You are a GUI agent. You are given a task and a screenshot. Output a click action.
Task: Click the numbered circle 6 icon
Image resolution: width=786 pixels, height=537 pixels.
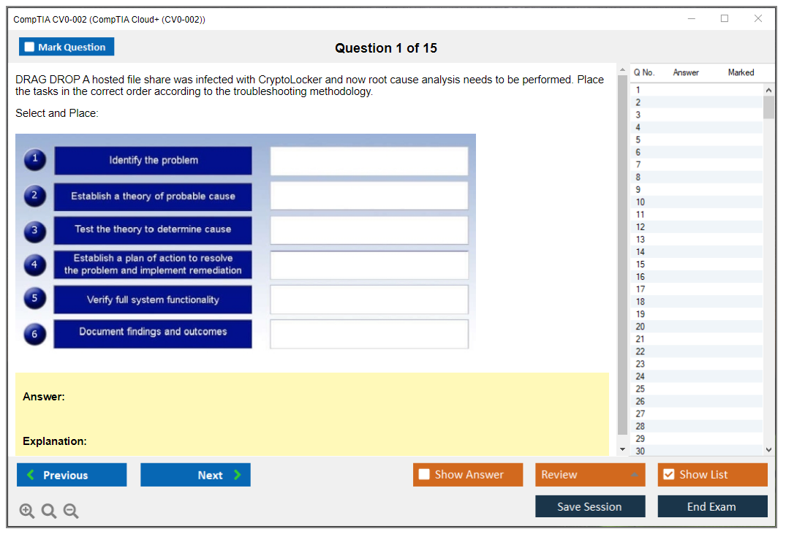[34, 334]
